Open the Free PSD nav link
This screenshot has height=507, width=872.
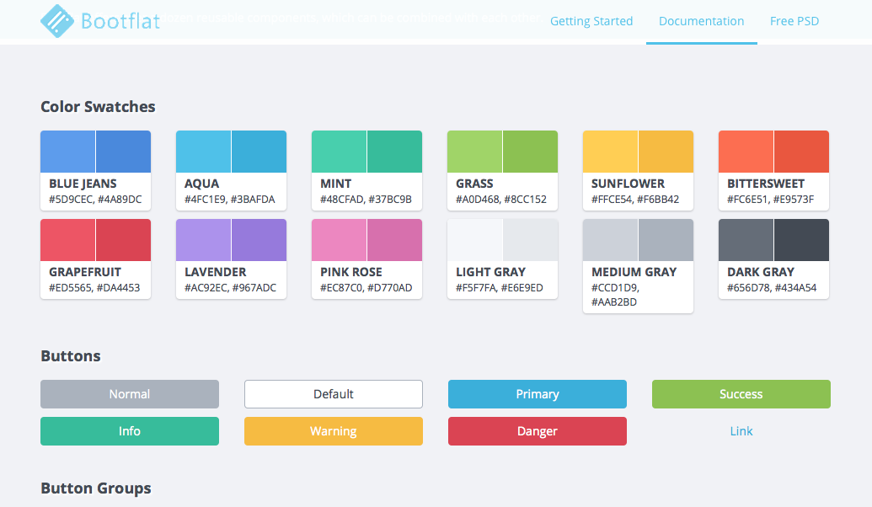[794, 21]
